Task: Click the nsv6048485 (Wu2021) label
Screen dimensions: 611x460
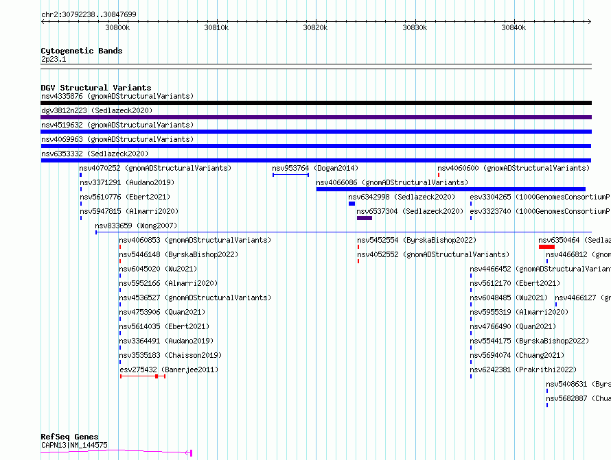Action: click(509, 298)
